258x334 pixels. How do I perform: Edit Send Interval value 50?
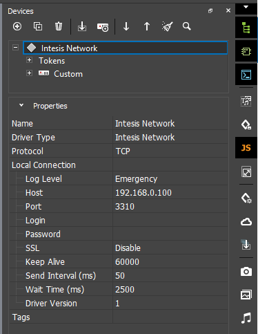click(x=170, y=275)
